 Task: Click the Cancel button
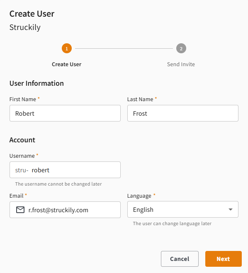pyautogui.click(x=180, y=259)
